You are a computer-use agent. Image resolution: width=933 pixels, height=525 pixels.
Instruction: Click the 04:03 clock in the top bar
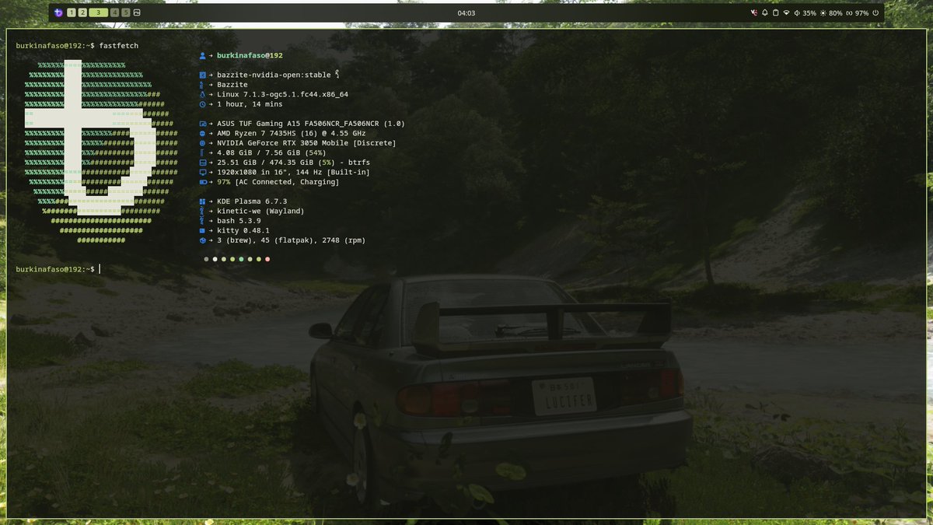pos(466,13)
